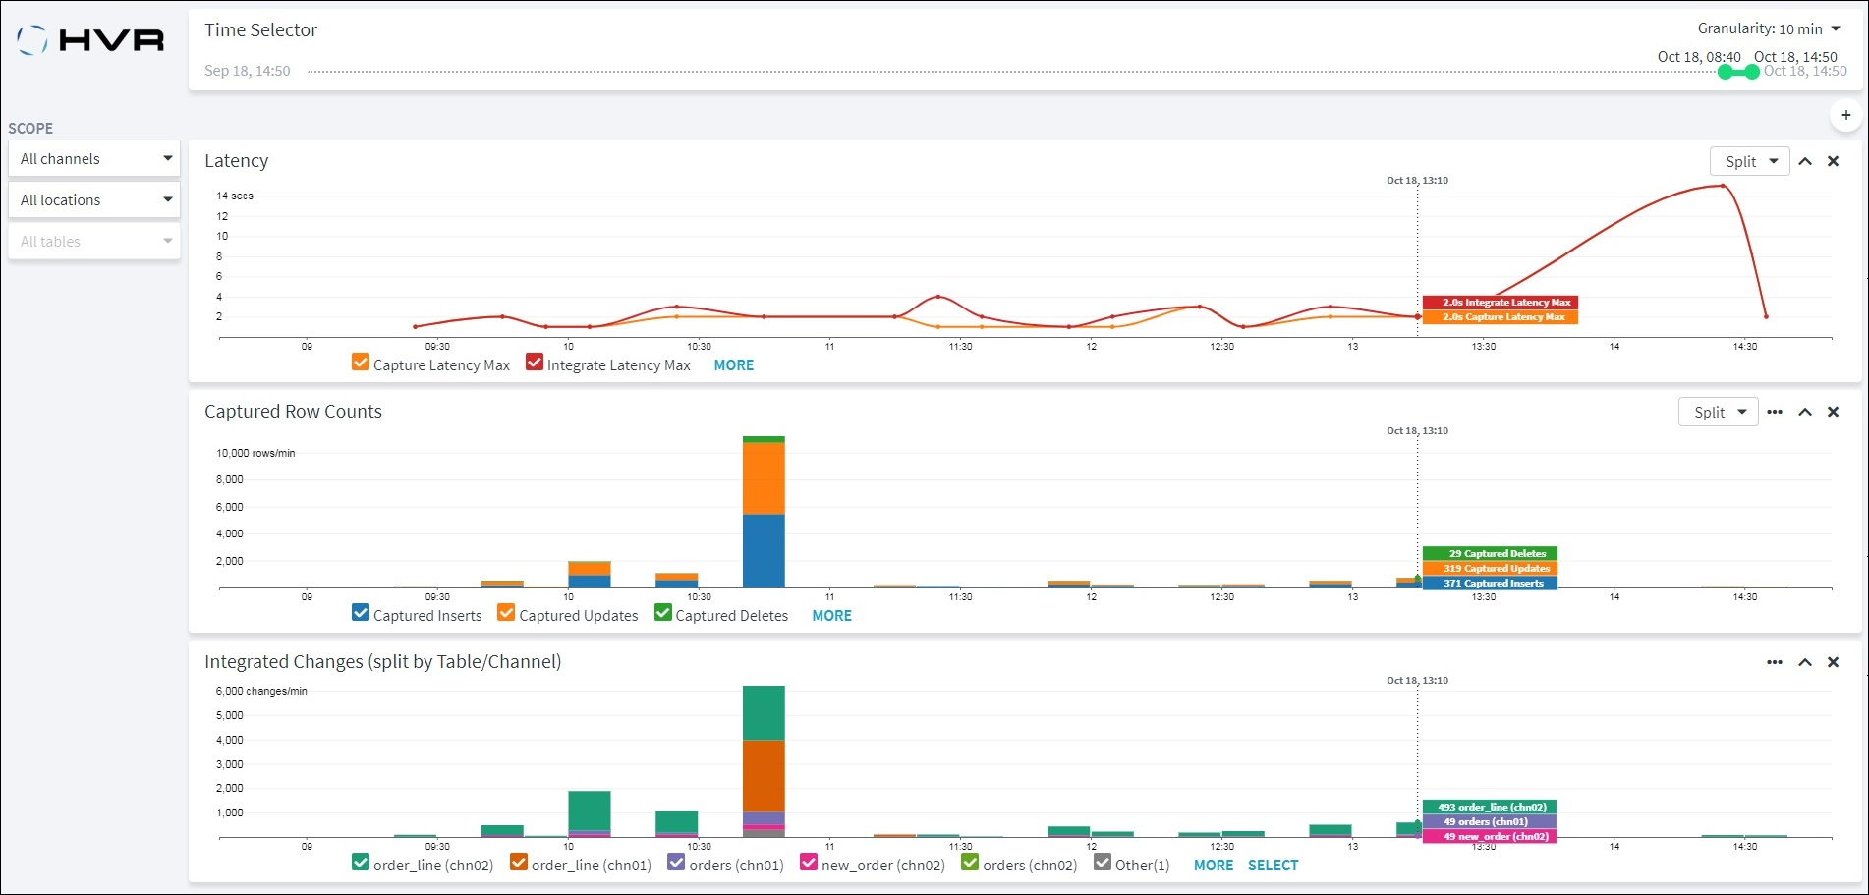Close the Integrated Changes panel
The height and width of the screenshot is (895, 1869).
1833,662
